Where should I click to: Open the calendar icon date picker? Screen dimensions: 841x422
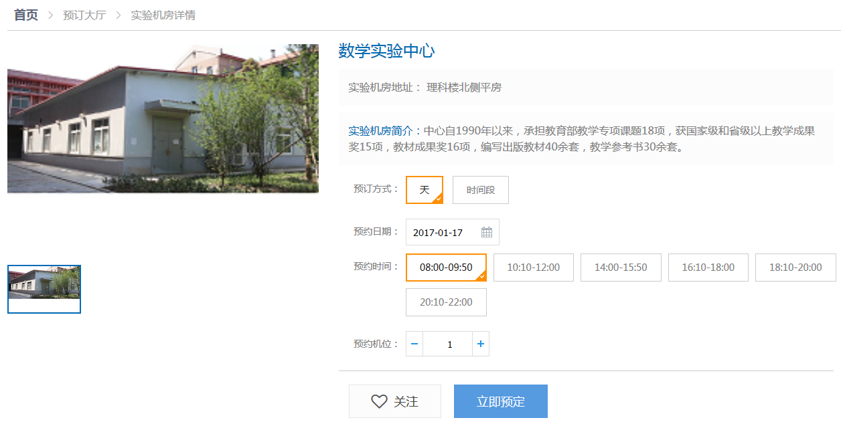pos(487,232)
